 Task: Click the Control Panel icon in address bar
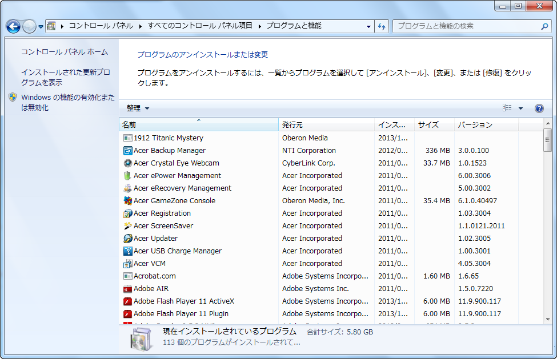51,26
